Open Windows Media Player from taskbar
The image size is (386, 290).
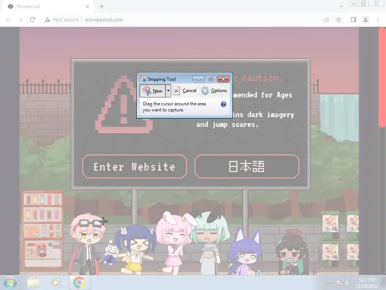click(x=56, y=283)
